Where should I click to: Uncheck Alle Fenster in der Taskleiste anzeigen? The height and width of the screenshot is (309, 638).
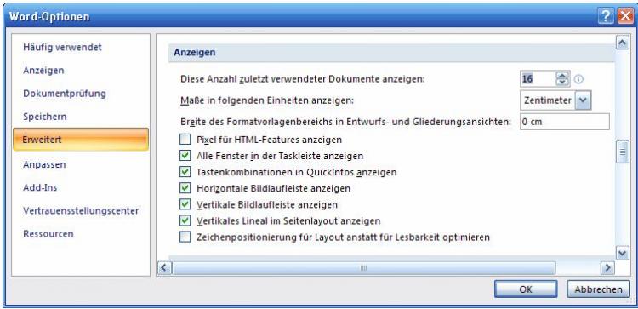[x=185, y=156]
